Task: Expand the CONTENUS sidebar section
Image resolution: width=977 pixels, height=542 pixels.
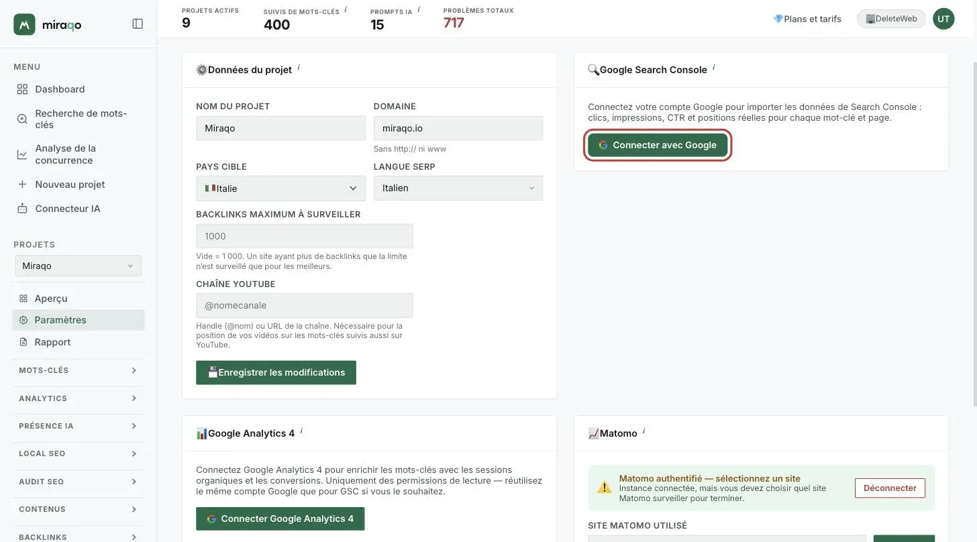Action: tap(79, 509)
